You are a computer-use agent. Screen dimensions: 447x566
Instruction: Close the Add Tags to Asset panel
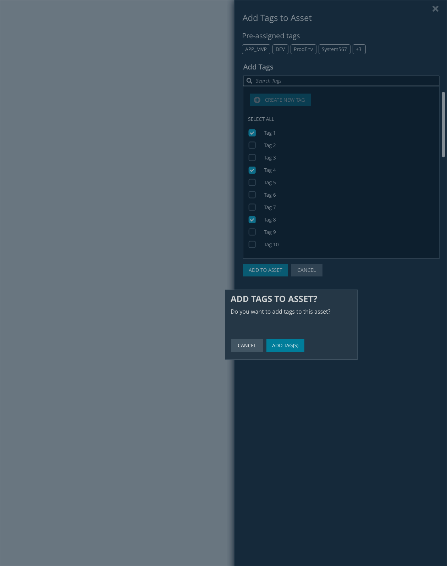pos(435,9)
